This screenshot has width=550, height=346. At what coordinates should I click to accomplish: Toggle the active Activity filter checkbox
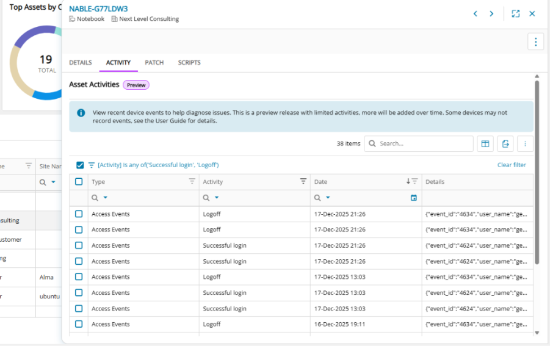pyautogui.click(x=80, y=165)
